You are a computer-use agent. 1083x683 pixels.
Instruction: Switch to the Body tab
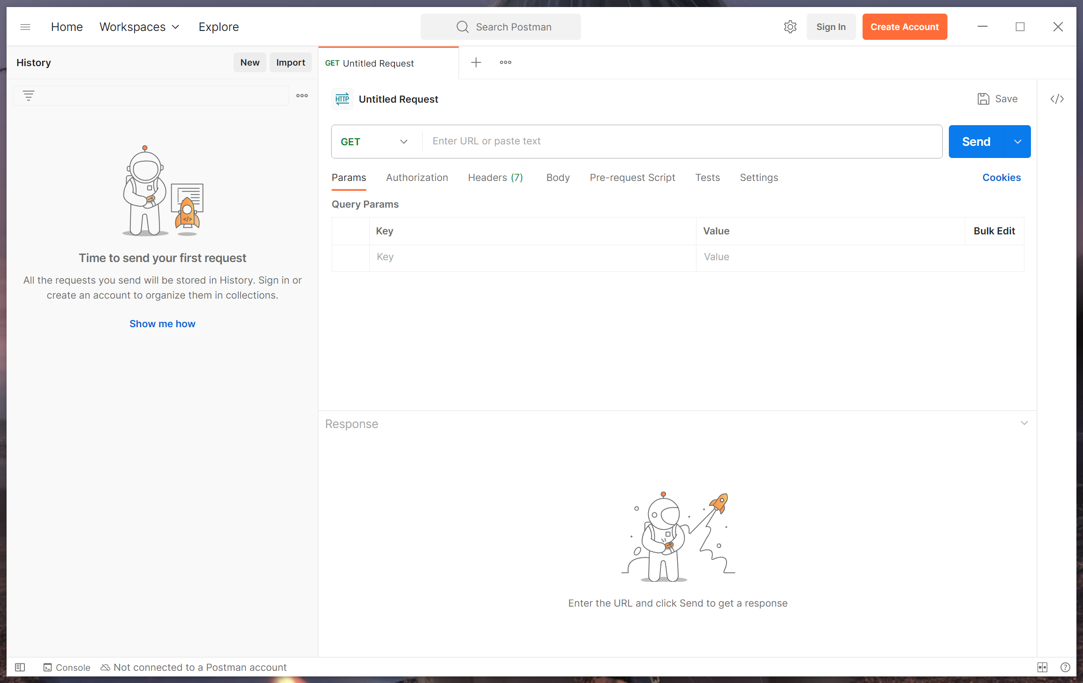tap(558, 178)
